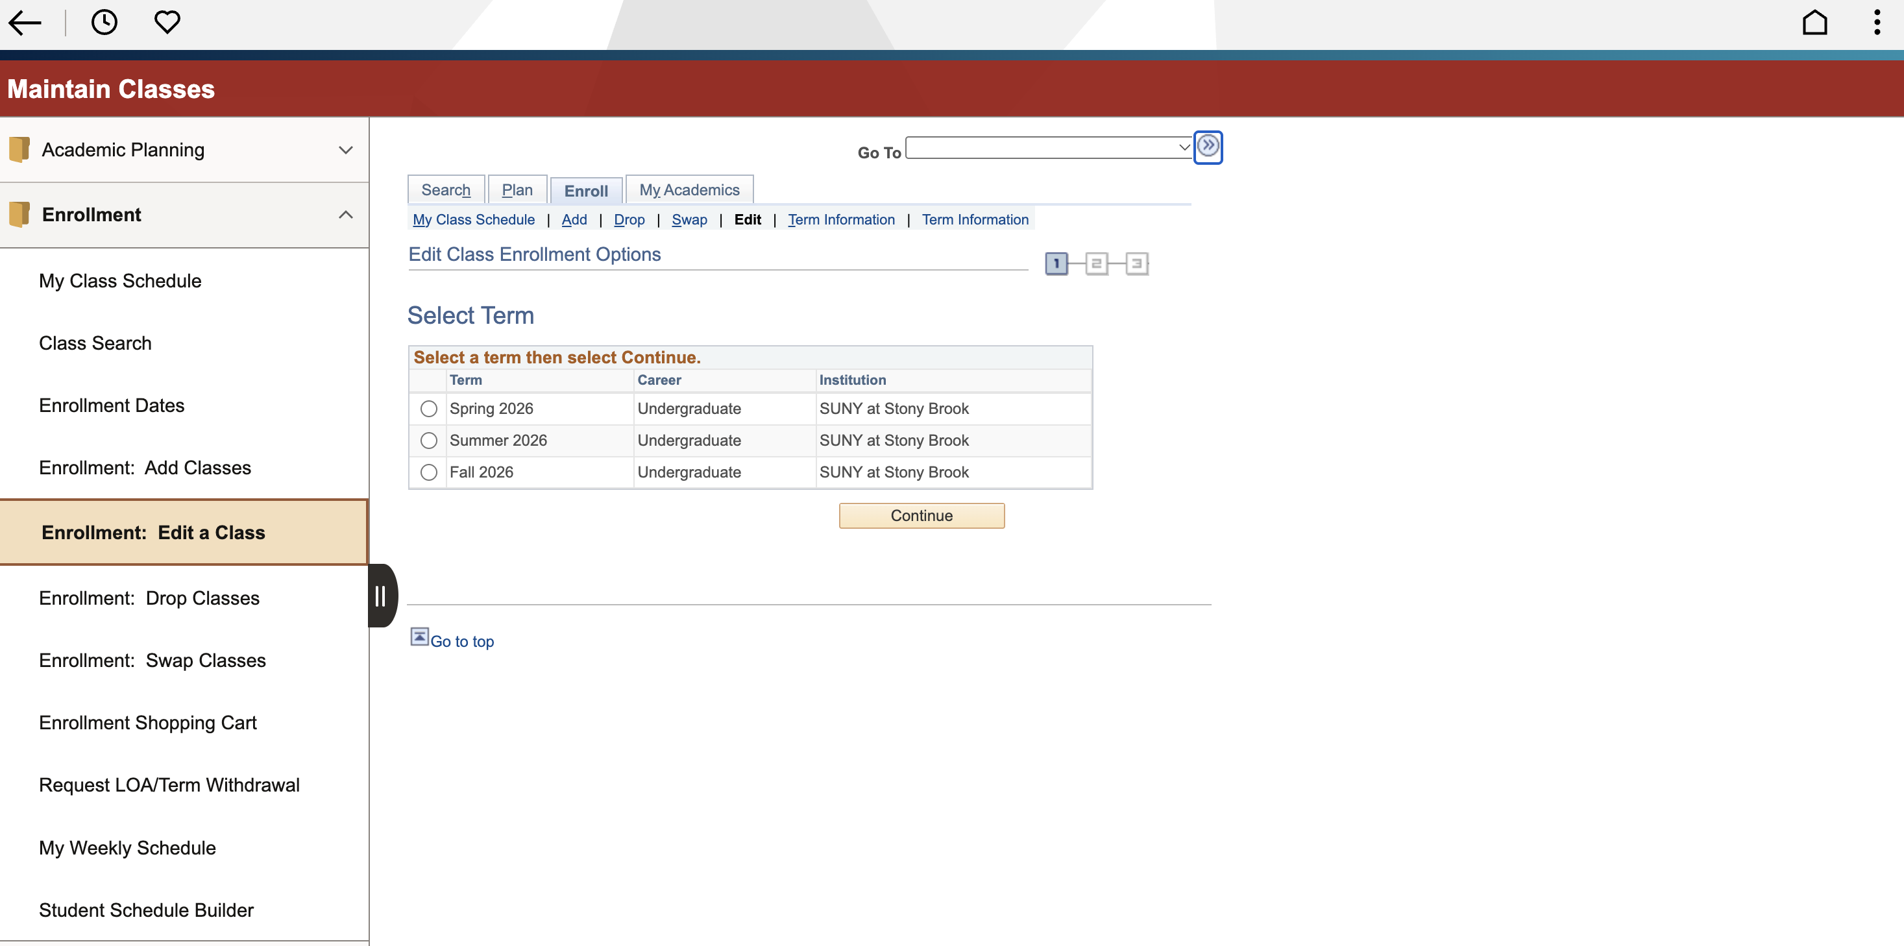Open Enrollment Shopping Cart in sidebar

click(x=184, y=723)
